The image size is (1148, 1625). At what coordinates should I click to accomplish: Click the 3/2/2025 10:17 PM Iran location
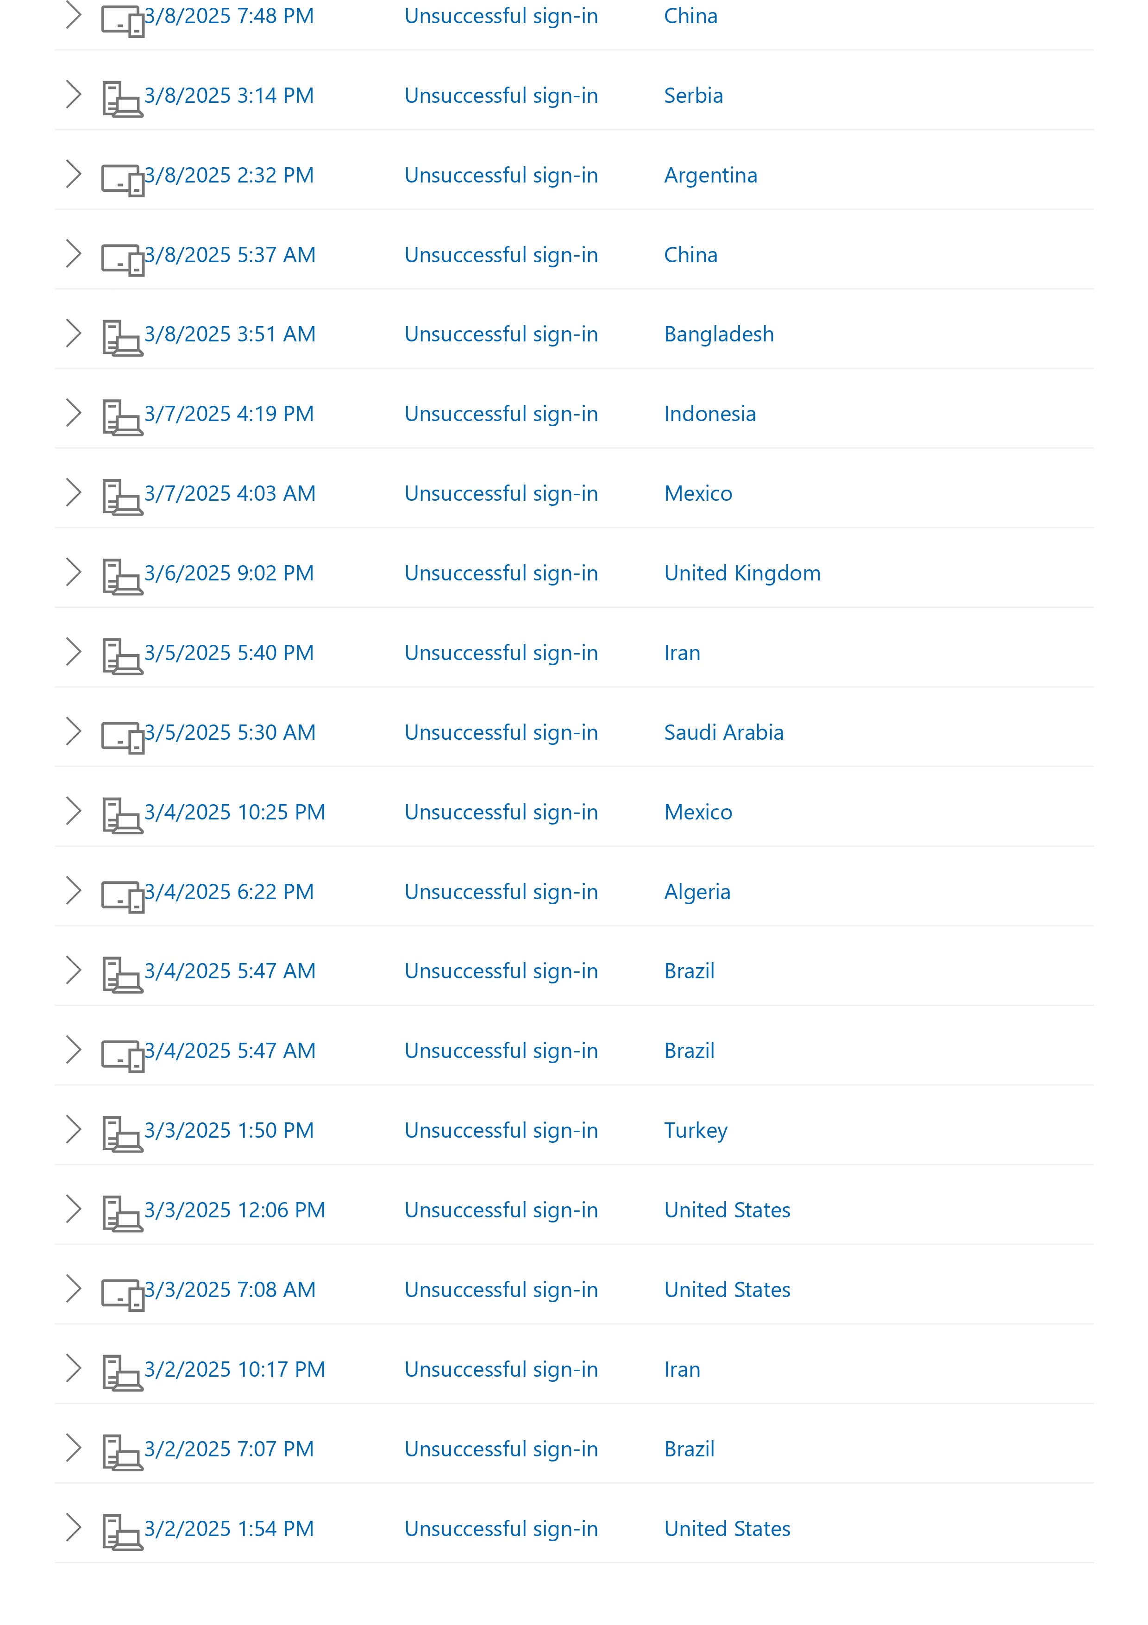tap(682, 1369)
